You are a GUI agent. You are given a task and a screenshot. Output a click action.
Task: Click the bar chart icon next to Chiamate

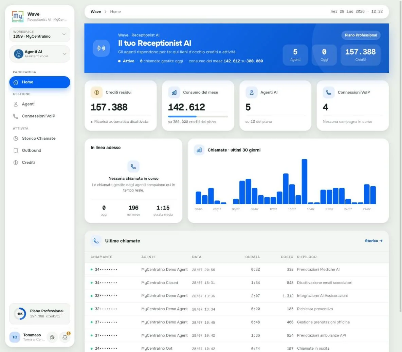coord(199,150)
